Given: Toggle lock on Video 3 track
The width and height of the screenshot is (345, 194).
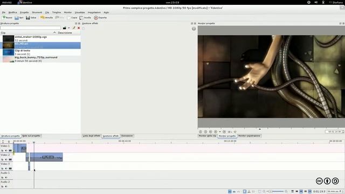Looking at the screenshot, I should click(2, 169).
